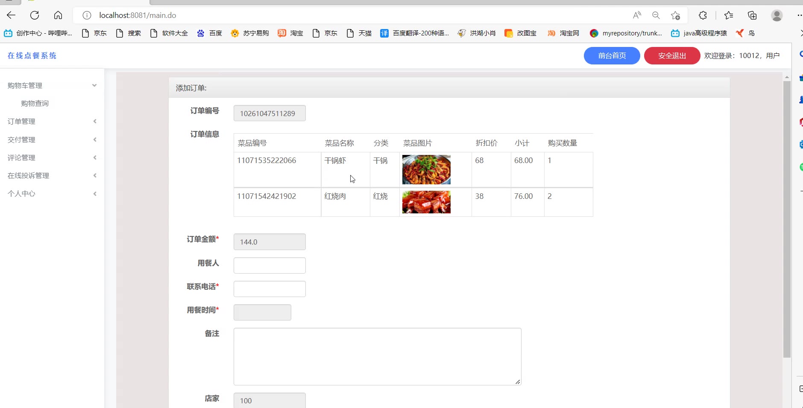
Task: Click the 干锅虾 dish image
Action: 426,169
